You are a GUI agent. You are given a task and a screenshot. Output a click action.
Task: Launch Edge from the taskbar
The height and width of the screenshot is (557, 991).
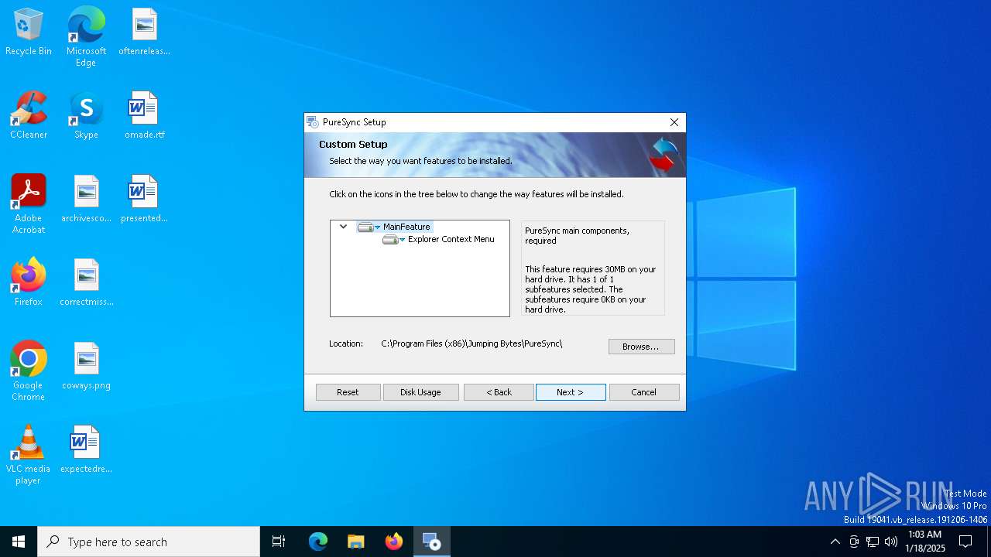pos(318,542)
